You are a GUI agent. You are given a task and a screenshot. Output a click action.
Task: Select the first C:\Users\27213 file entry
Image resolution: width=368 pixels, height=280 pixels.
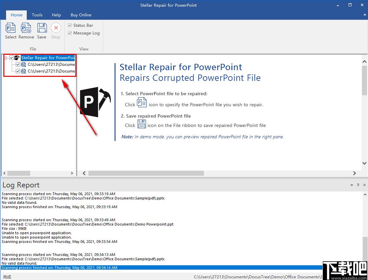point(51,64)
